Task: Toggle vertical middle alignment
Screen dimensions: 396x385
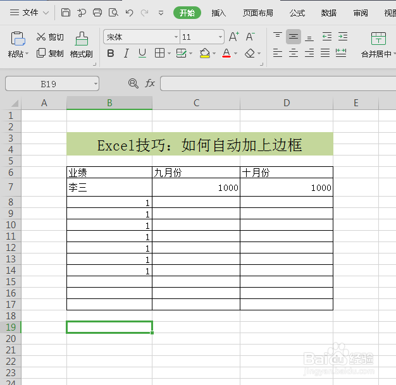Action: (x=294, y=37)
